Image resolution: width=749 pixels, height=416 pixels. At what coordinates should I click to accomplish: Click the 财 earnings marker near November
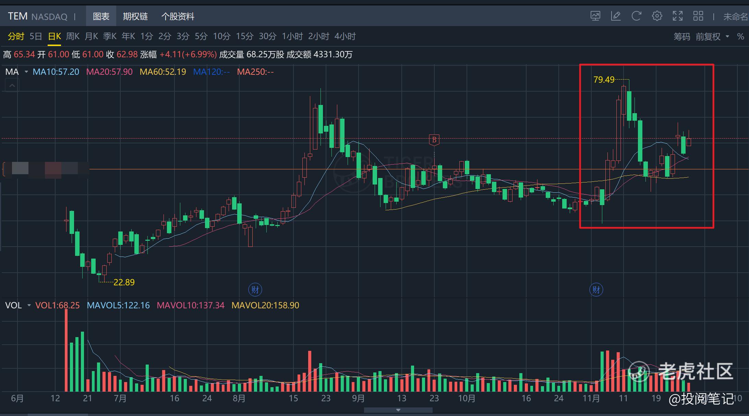coord(596,290)
